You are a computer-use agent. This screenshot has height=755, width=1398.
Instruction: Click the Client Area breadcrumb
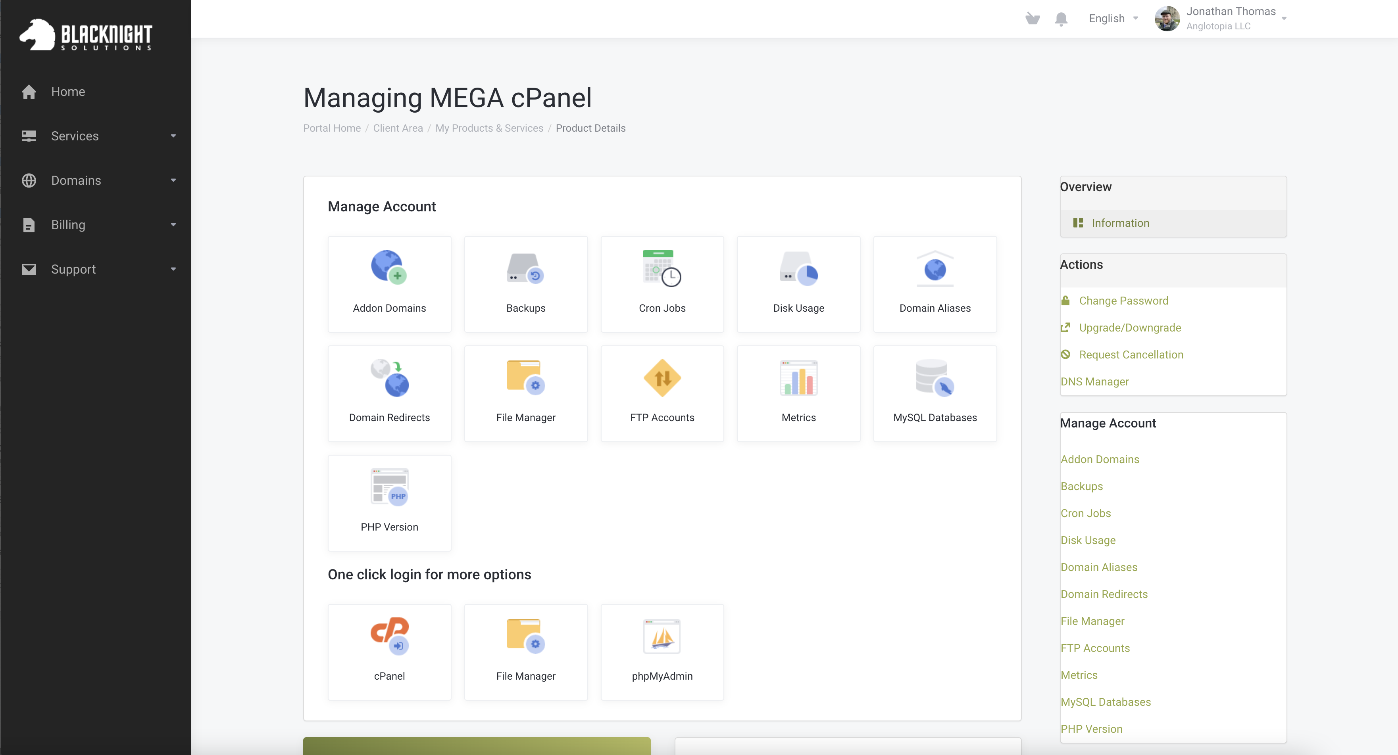[x=398, y=128]
